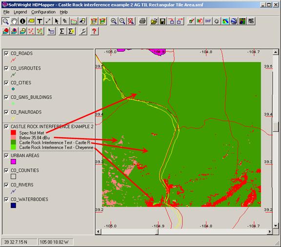The image size is (281, 247).
Task: Click the green checkbox with red checkmark icon
Action: click(191, 21)
